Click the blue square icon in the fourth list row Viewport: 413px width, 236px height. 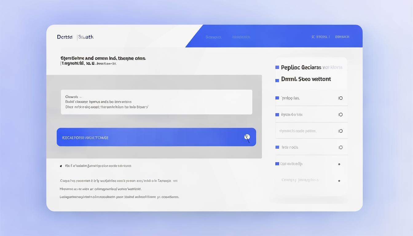(x=277, y=147)
